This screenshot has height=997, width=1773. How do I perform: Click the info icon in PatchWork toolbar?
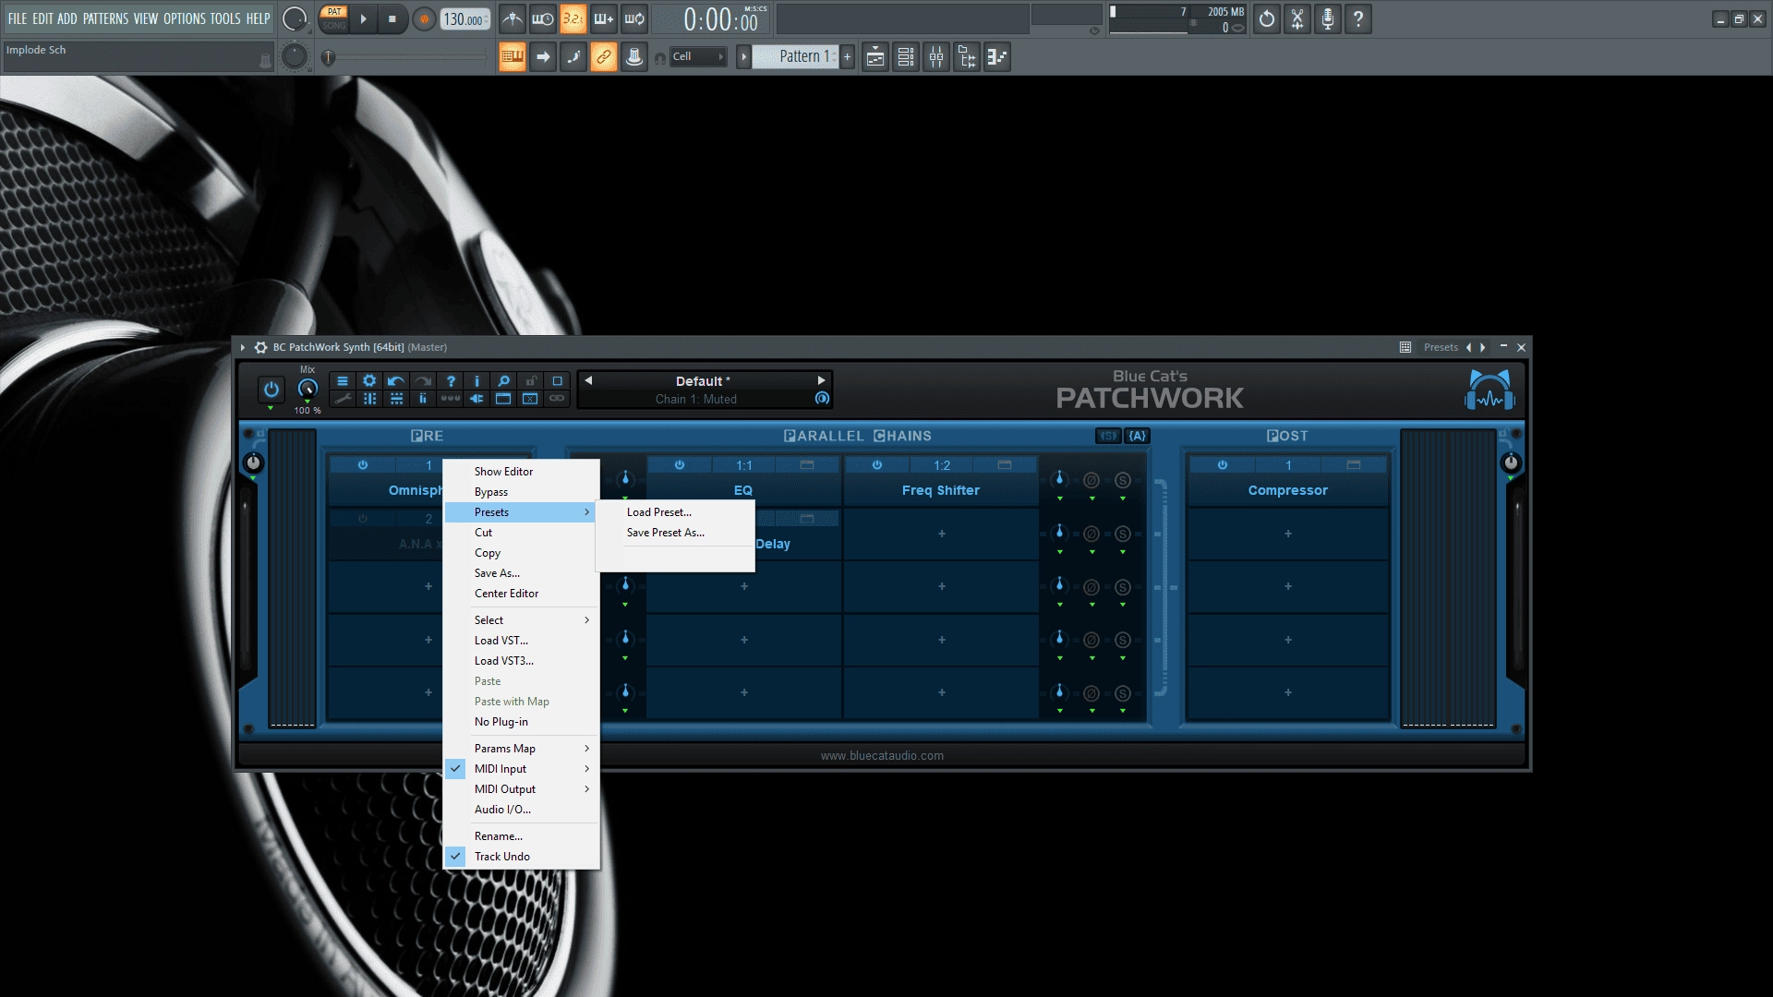[x=476, y=381]
